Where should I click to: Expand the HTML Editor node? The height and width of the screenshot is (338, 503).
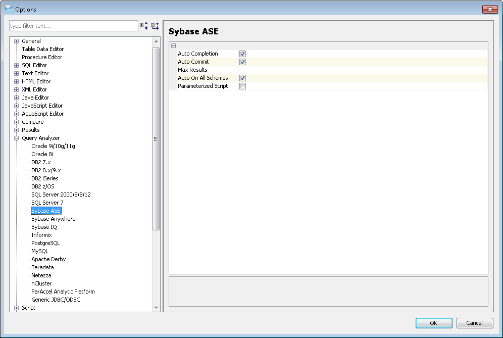(x=16, y=81)
